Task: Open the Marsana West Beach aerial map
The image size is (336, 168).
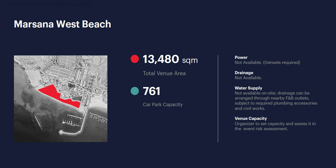Action: (x=61, y=99)
